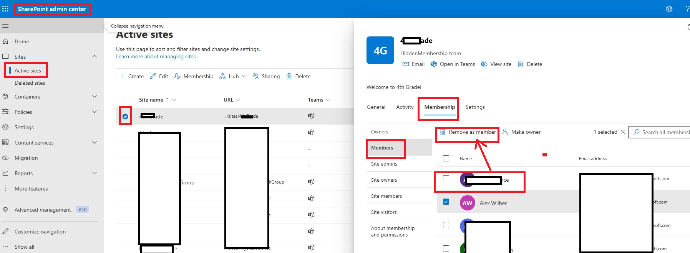Click the Migration cloud icon
The height and width of the screenshot is (253, 690).
[5, 158]
